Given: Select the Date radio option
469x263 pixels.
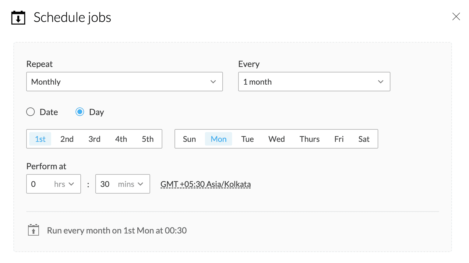Looking at the screenshot, I should coord(30,112).
